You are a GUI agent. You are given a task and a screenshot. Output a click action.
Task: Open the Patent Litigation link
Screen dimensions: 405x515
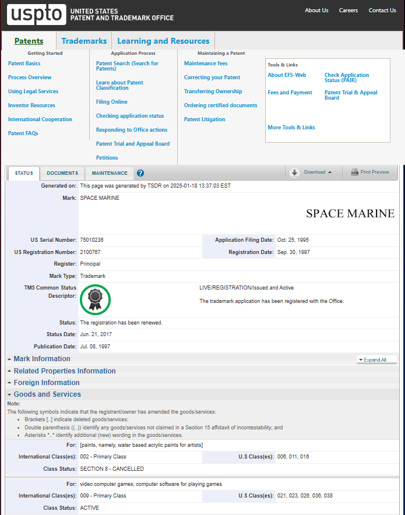click(205, 119)
